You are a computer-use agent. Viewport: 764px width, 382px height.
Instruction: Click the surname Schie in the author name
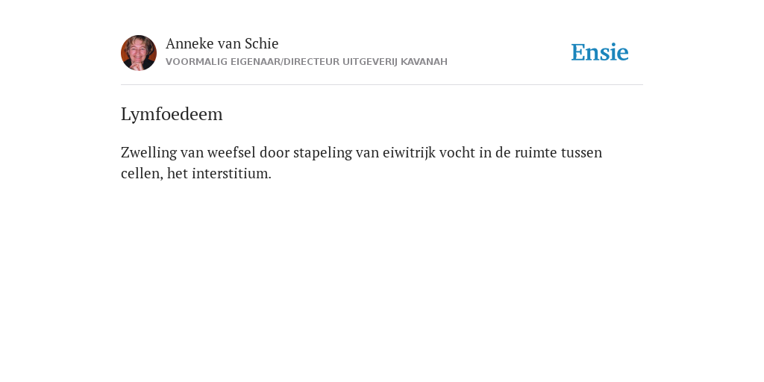[262, 43]
